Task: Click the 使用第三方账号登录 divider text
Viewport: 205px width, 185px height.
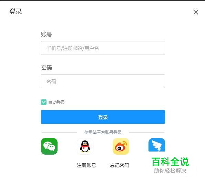Action: [x=103, y=133]
